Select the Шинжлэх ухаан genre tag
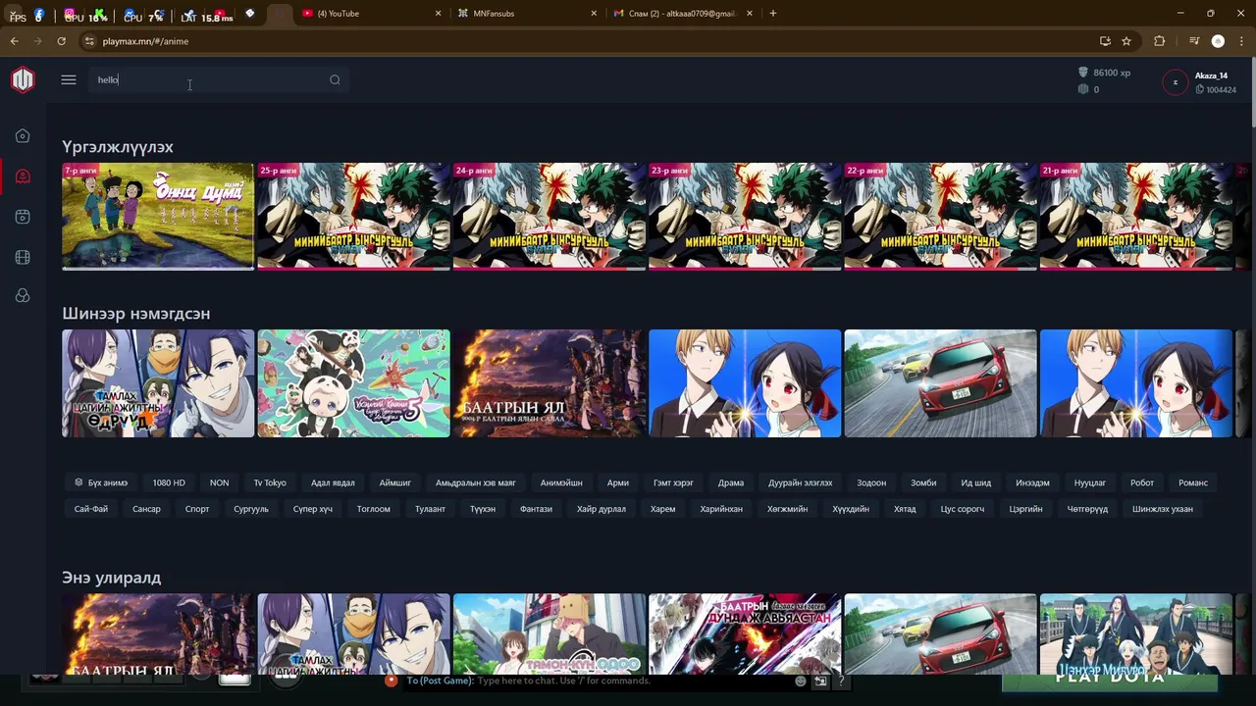Screen dimensions: 1256x706 point(1163,509)
